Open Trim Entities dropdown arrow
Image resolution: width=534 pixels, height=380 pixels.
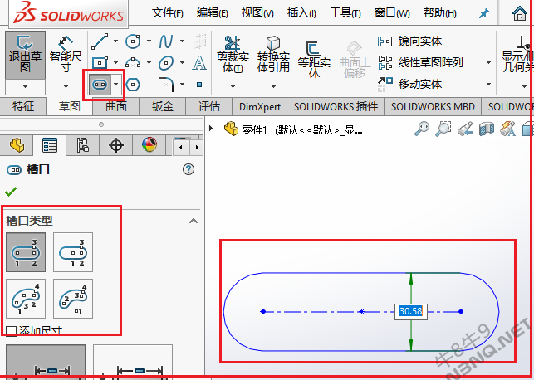233,87
